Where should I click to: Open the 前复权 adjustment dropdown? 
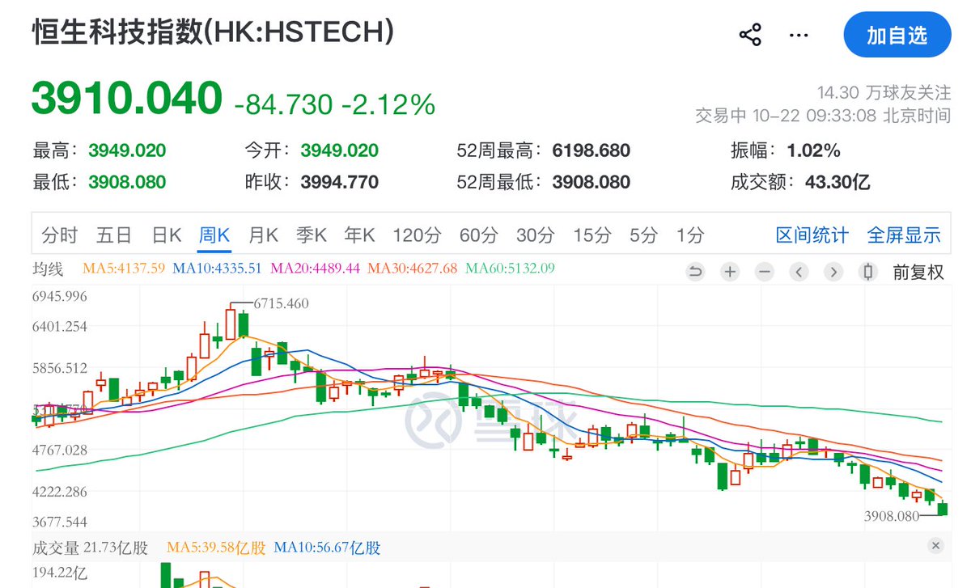pyautogui.click(x=918, y=273)
